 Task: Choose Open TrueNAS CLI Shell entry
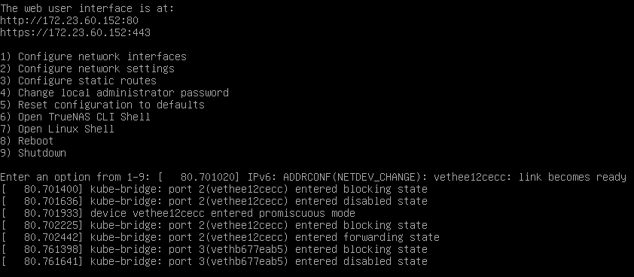75,117
